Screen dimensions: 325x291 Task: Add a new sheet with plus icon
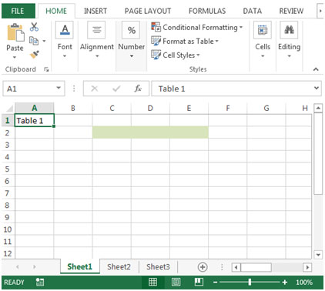click(x=203, y=267)
